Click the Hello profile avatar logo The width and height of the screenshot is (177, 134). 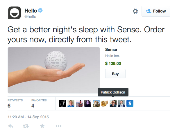[14, 13]
